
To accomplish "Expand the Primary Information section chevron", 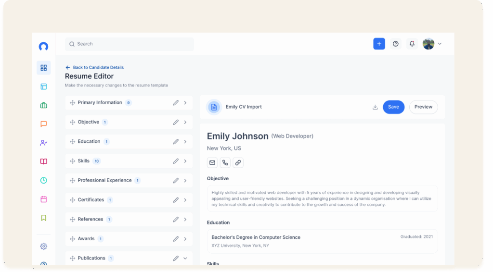I will [x=185, y=102].
